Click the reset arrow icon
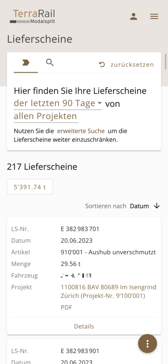The image size is (168, 364). (x=102, y=65)
